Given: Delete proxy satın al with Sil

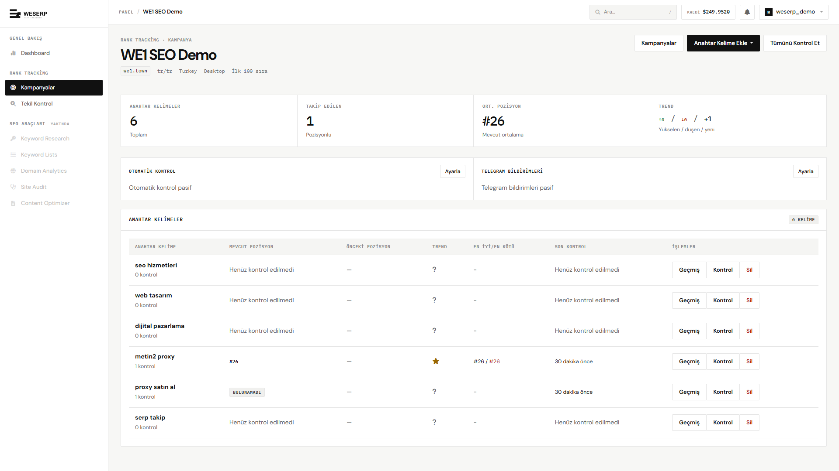Looking at the screenshot, I should coord(749,392).
